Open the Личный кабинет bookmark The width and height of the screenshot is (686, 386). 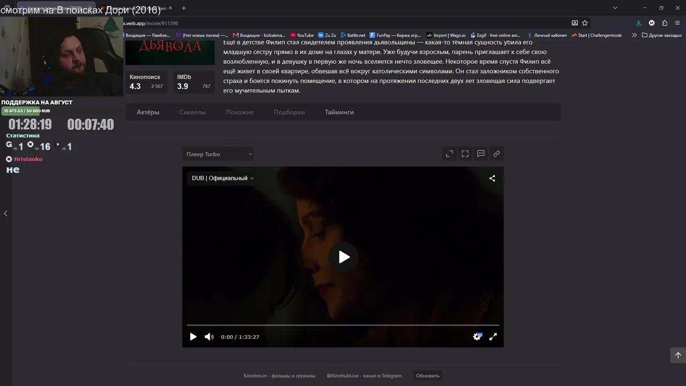546,35
